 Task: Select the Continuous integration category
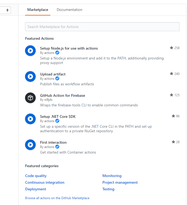(45, 182)
